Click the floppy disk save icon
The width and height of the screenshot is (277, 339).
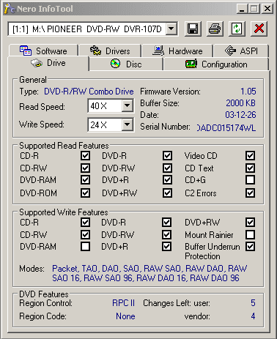[193, 29]
